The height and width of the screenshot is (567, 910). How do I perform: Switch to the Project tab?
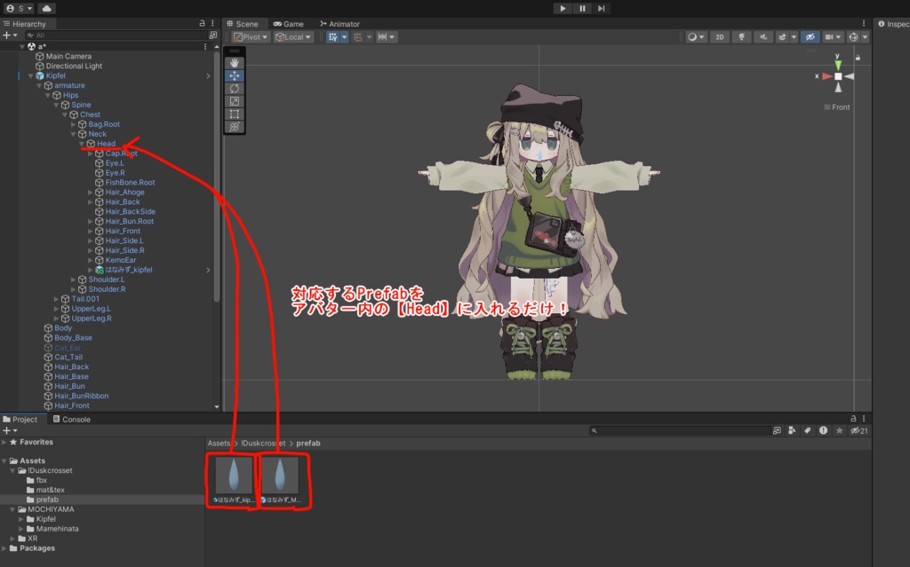click(x=20, y=419)
